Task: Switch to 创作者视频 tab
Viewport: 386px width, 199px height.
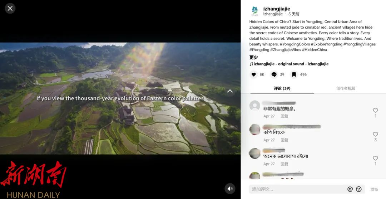Action: tap(346, 88)
